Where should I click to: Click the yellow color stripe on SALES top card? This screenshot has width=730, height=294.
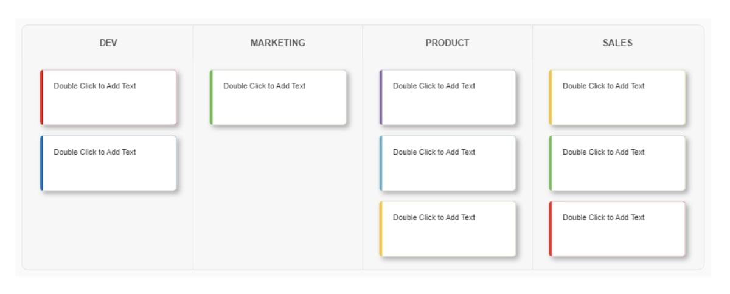pos(551,97)
